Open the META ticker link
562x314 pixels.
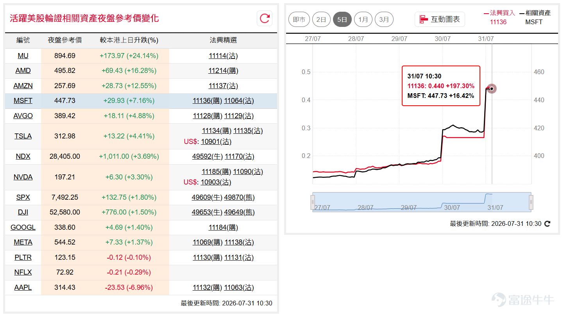click(x=23, y=242)
